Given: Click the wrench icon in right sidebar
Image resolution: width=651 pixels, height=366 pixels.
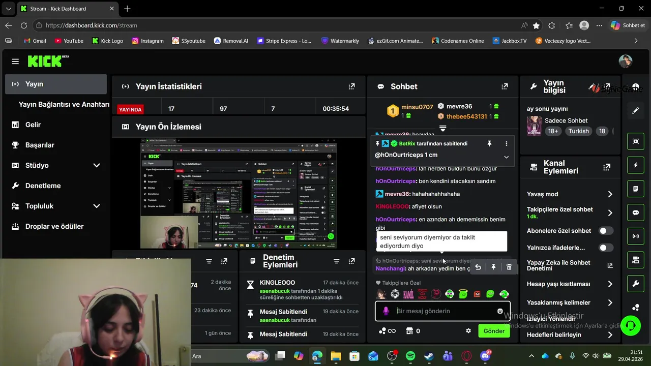Looking at the screenshot, I should point(636,284).
